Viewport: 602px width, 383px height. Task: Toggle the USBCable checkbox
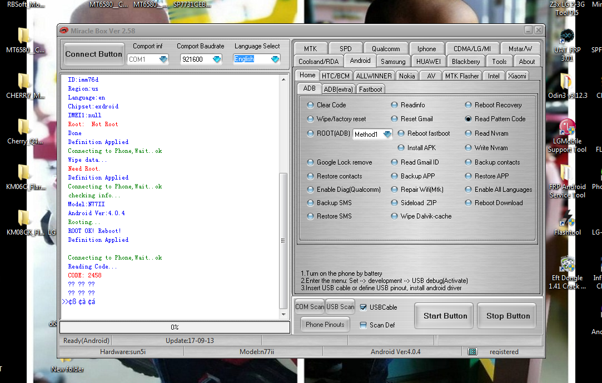click(363, 307)
